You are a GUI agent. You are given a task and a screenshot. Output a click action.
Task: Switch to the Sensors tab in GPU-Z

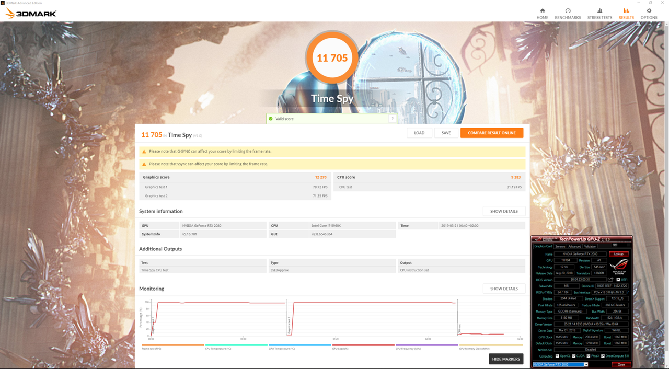[x=560, y=246]
